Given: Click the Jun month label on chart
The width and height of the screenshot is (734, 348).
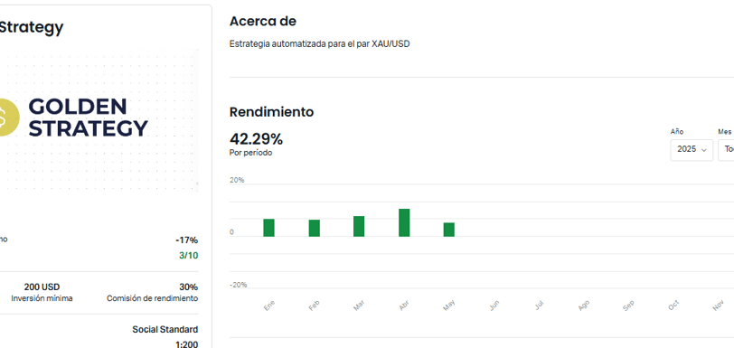Looking at the screenshot, I should pos(494,306).
